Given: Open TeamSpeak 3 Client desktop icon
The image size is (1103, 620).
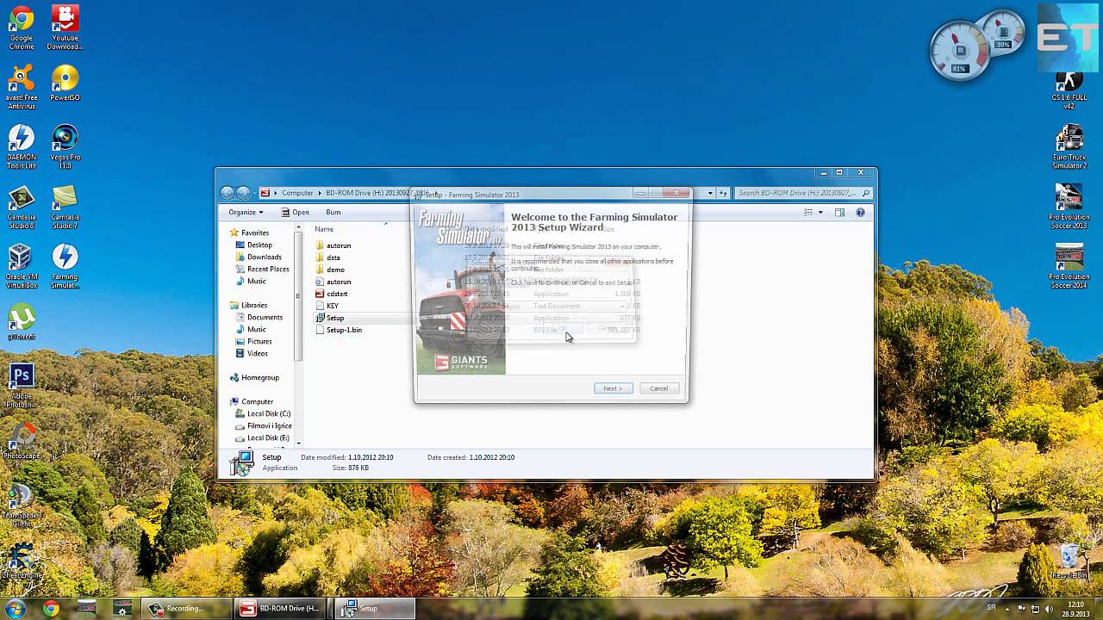Looking at the screenshot, I should click(x=21, y=505).
